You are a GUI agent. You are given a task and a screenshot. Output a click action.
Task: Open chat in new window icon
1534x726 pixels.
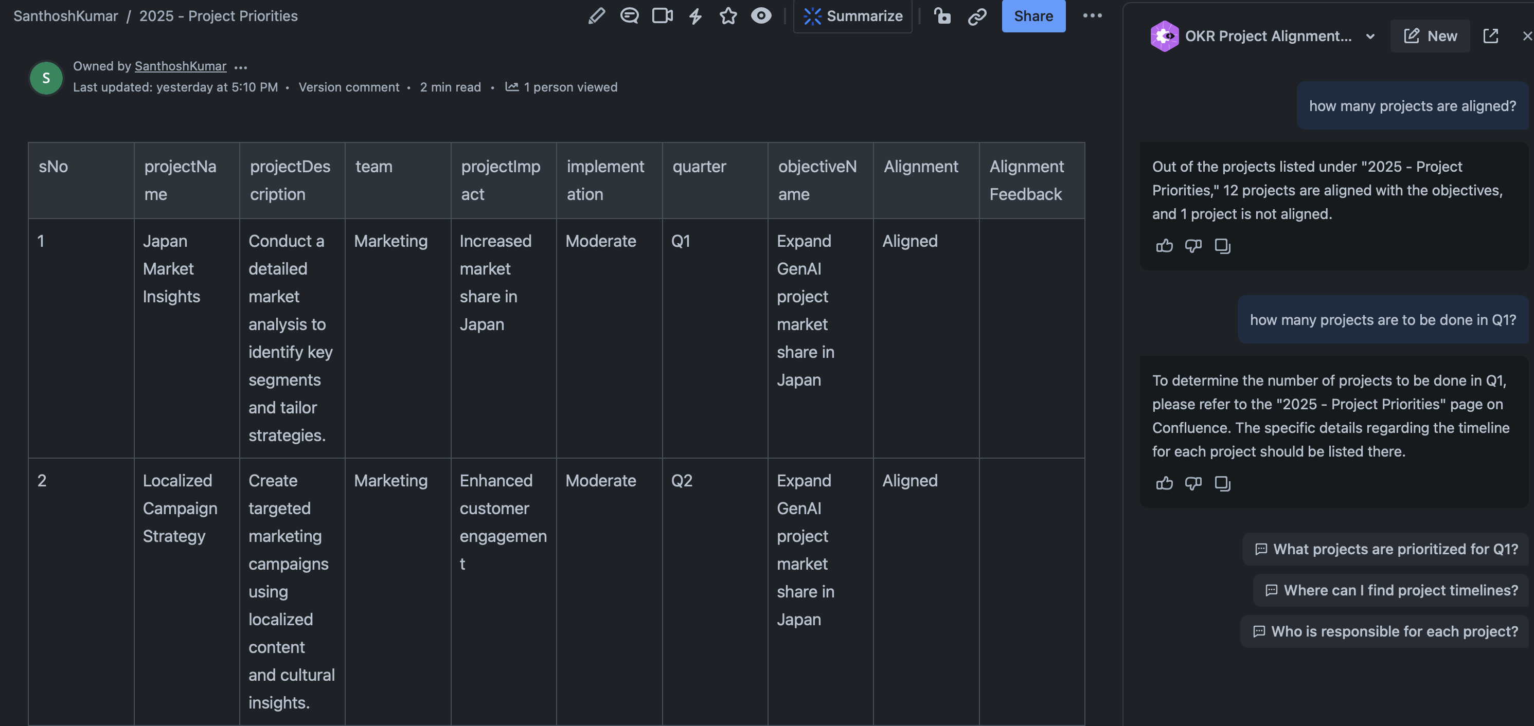pos(1490,37)
